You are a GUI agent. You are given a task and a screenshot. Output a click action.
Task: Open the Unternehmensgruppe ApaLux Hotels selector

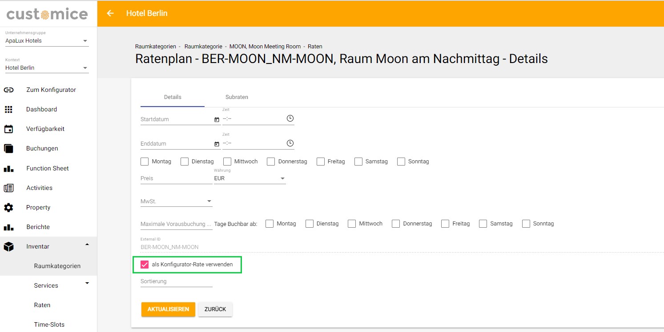coord(47,41)
